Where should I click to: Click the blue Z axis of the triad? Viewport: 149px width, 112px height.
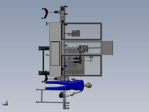point(5,105)
